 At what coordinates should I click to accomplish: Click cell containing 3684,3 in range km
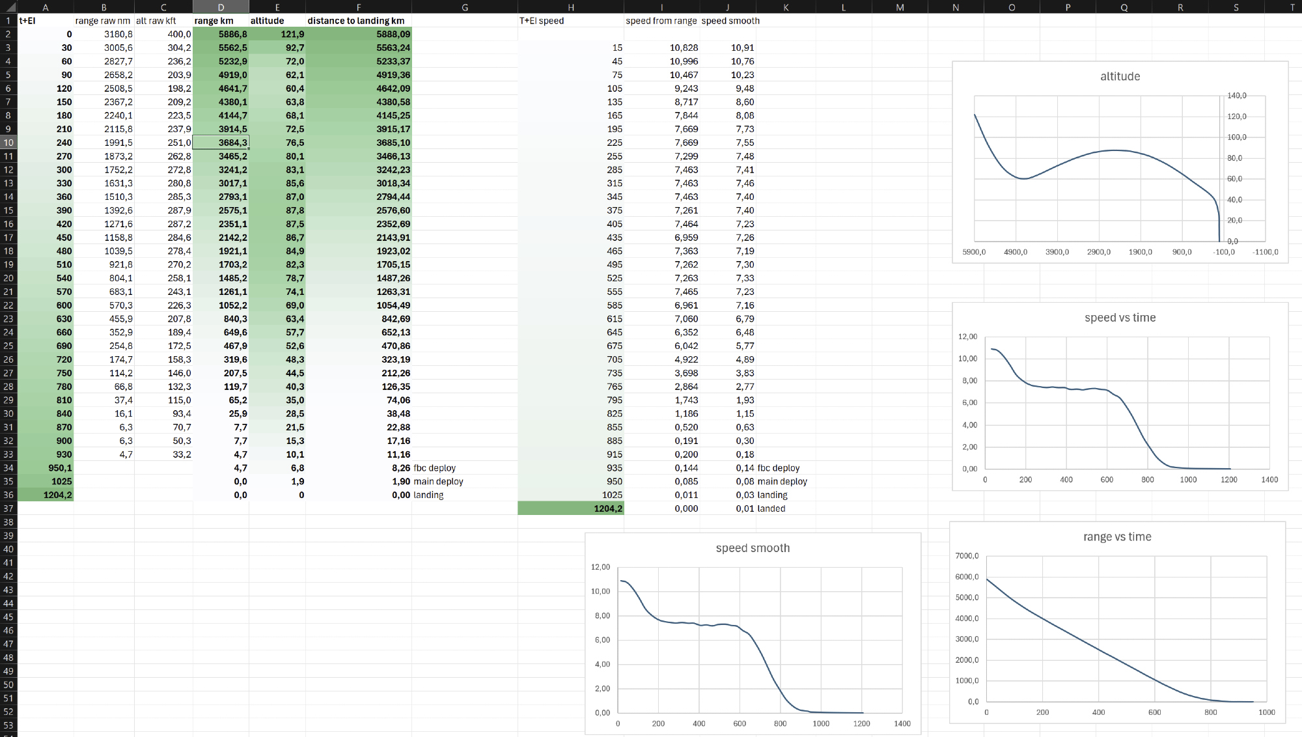(221, 143)
